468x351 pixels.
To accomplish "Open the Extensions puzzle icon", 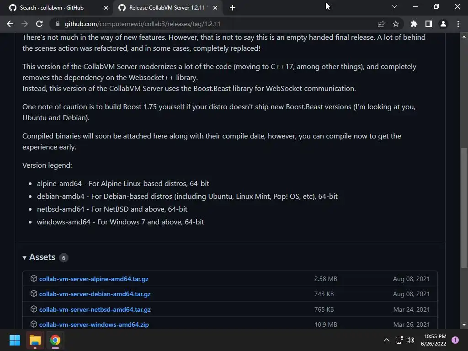I will 414,24.
